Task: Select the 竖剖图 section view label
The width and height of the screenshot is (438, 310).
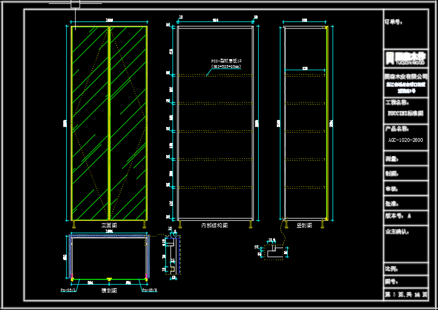Action: click(304, 225)
